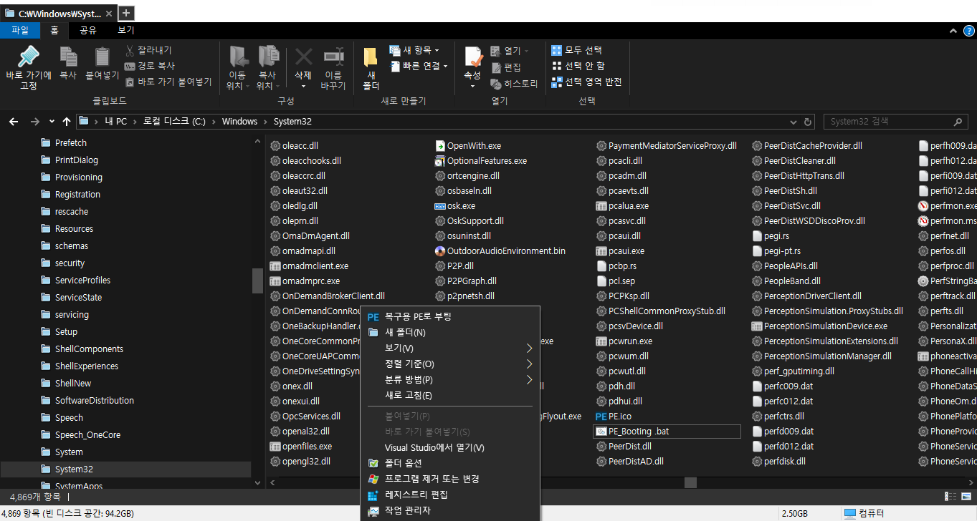
Task: Collapse the ribbon with chevron
Action: [x=953, y=31]
